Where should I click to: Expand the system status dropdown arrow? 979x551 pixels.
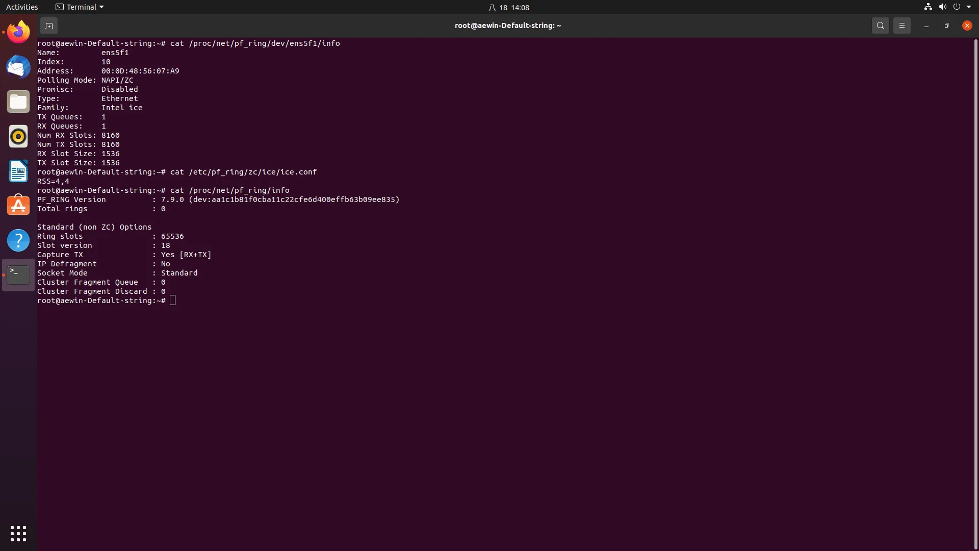click(x=969, y=7)
